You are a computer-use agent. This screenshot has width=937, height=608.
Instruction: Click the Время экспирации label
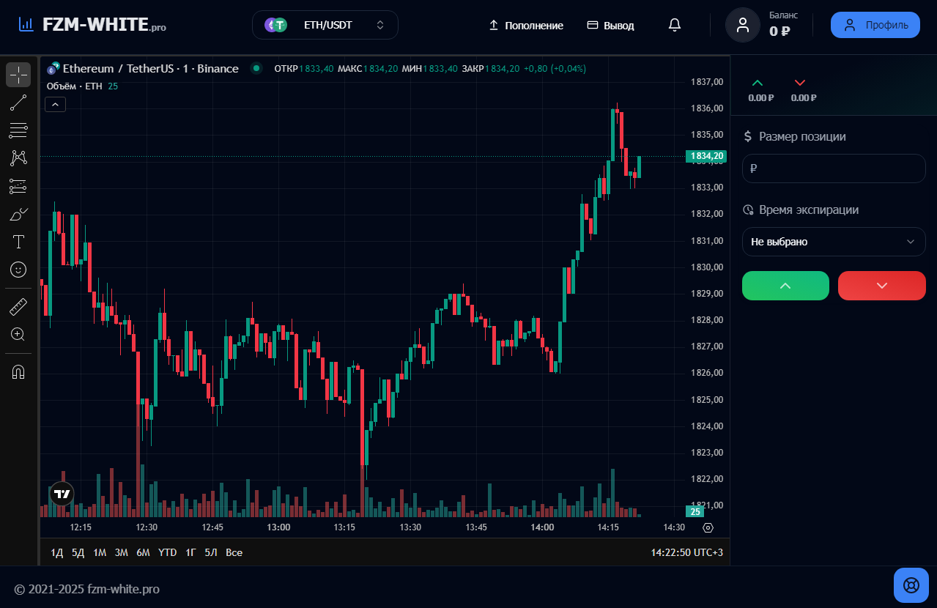(x=809, y=210)
